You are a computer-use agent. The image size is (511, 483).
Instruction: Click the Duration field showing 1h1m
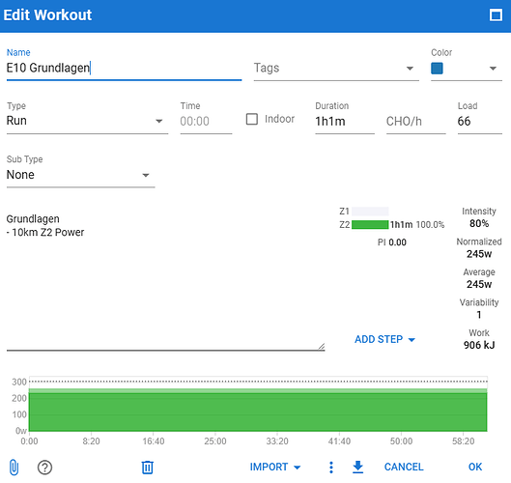coord(345,122)
